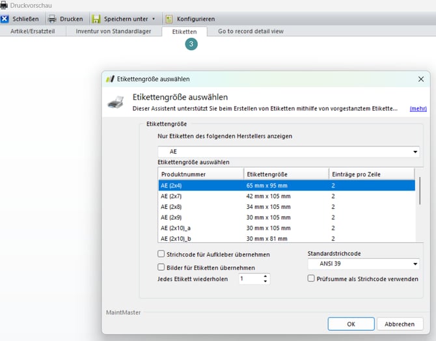The image size is (436, 341).
Task: Check Bilder für Etiketten übernehmen
Action: [x=161, y=267]
